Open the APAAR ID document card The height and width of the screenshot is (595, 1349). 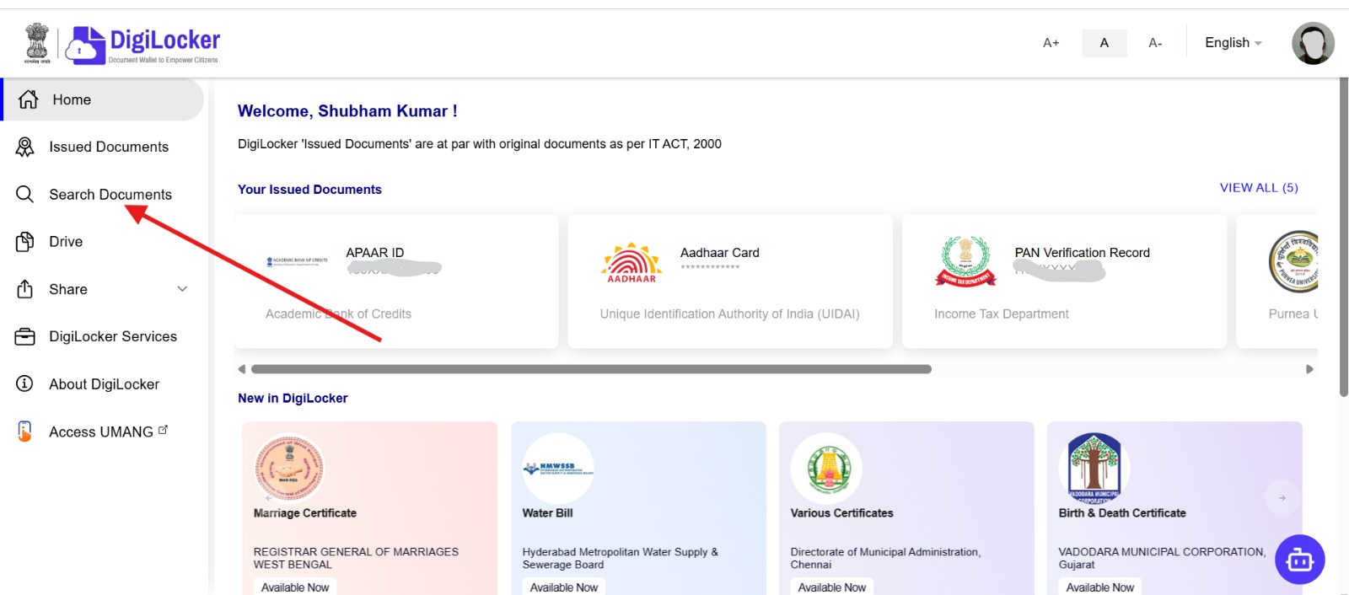(x=396, y=281)
